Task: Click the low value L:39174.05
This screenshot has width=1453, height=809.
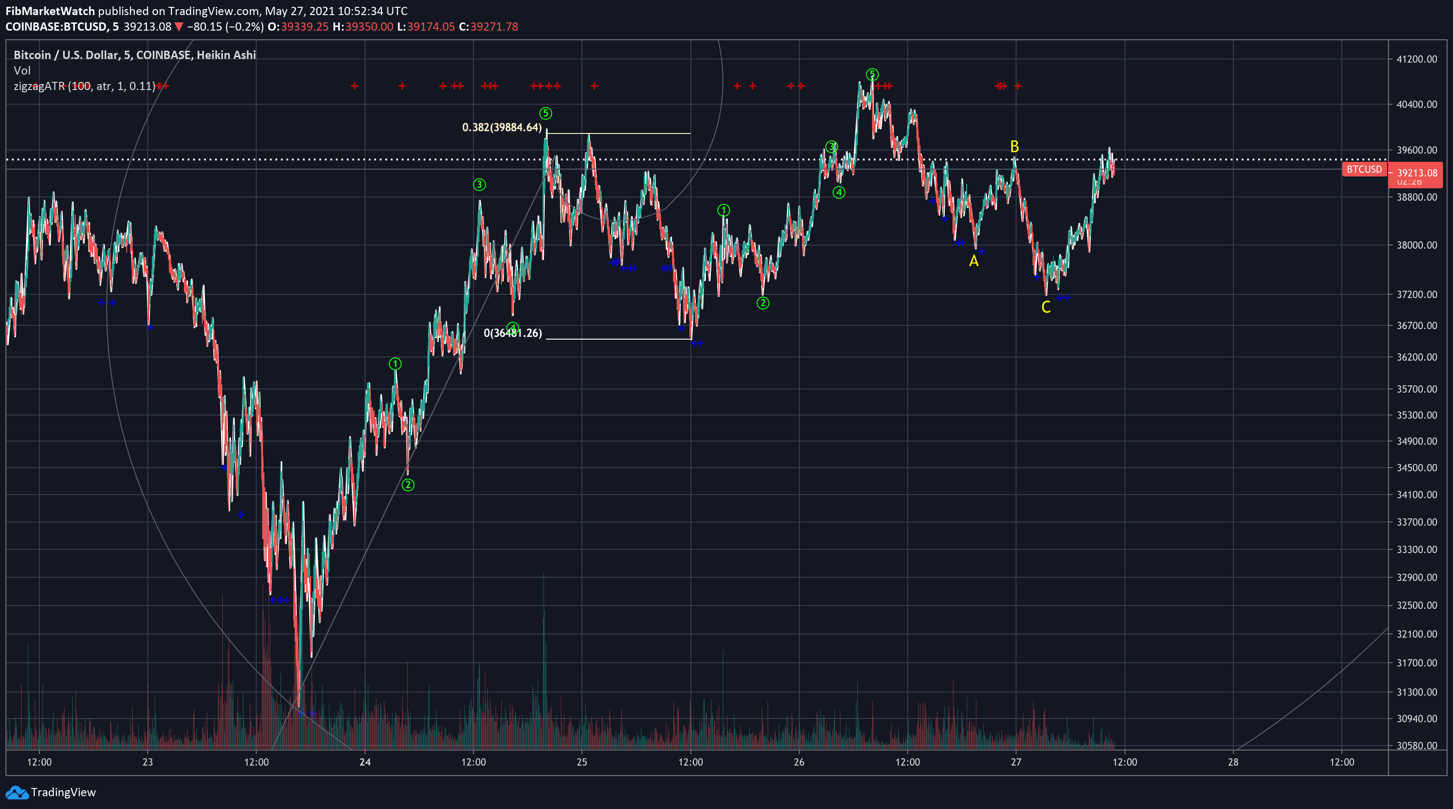Action: [x=426, y=27]
